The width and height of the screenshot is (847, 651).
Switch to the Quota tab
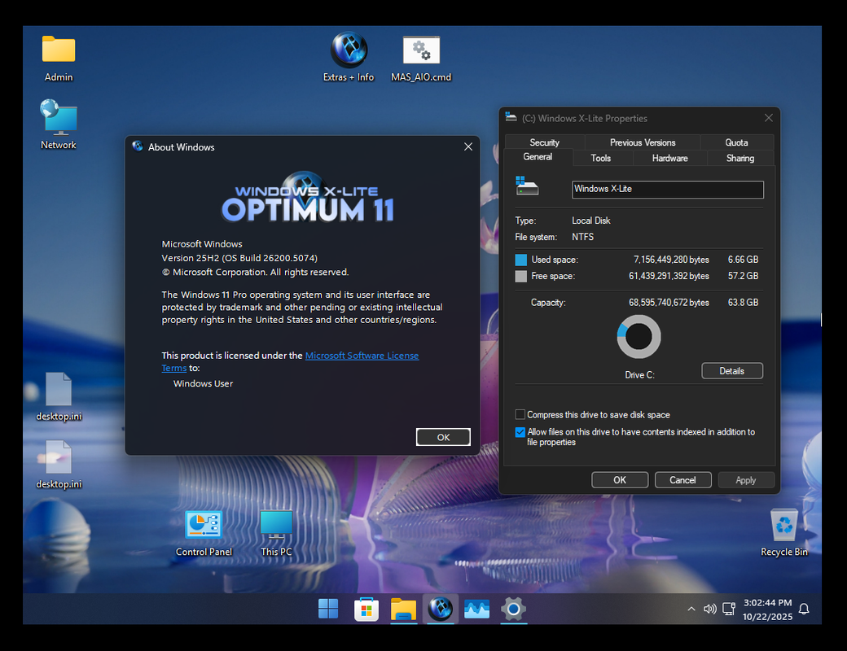[736, 142]
